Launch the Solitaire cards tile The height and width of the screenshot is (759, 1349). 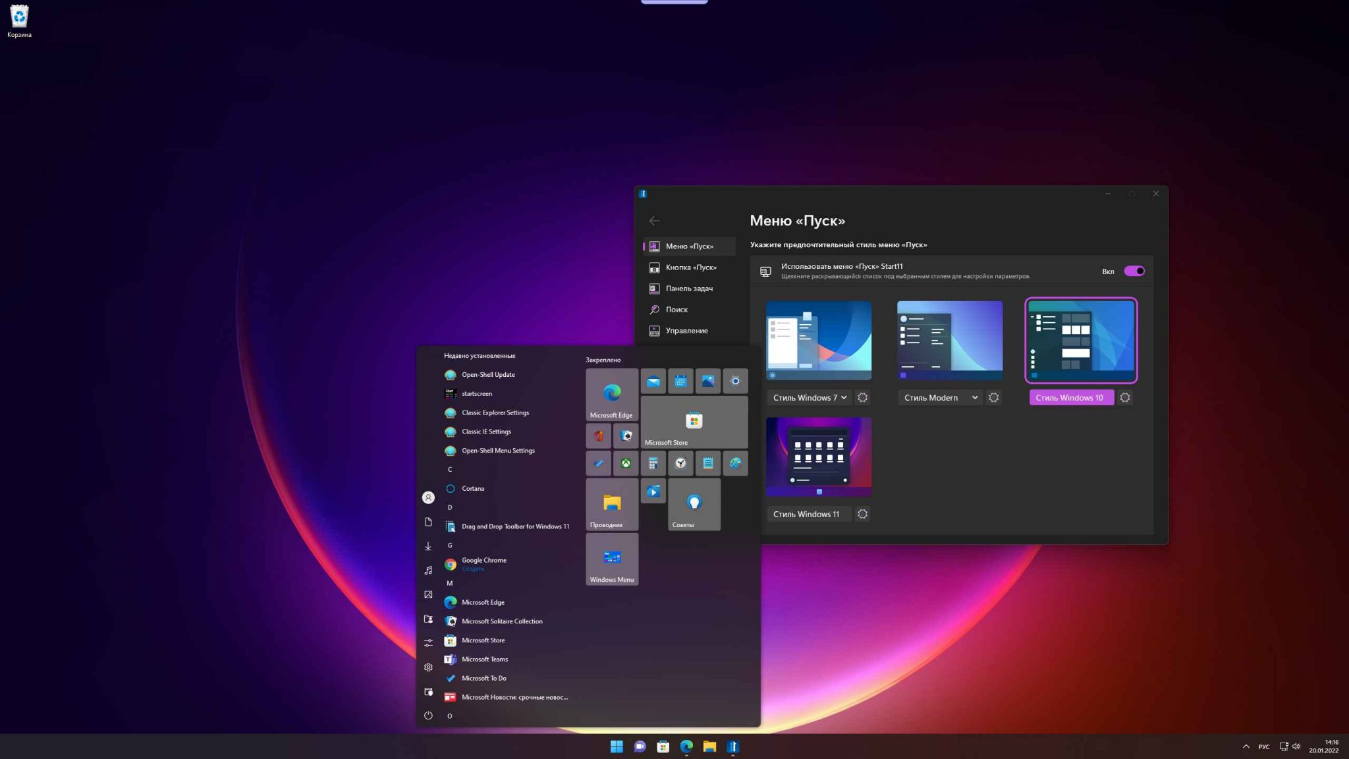pos(626,436)
